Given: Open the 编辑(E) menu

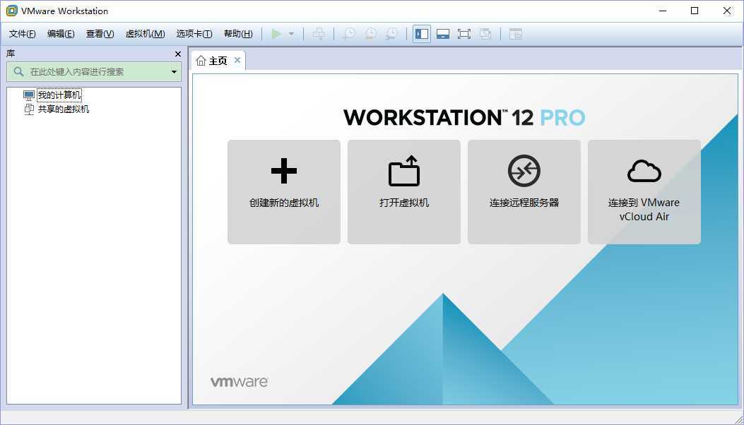Looking at the screenshot, I should pyautogui.click(x=61, y=34).
